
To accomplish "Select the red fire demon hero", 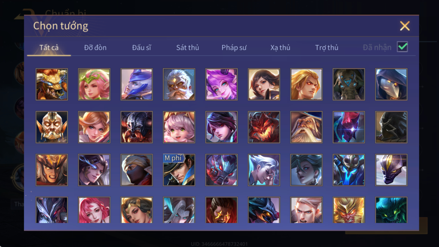I will pyautogui.click(x=264, y=127).
